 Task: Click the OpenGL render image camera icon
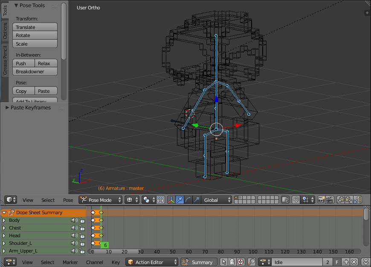point(321,200)
